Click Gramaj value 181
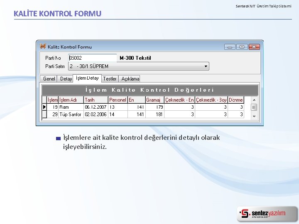 [154, 114]
